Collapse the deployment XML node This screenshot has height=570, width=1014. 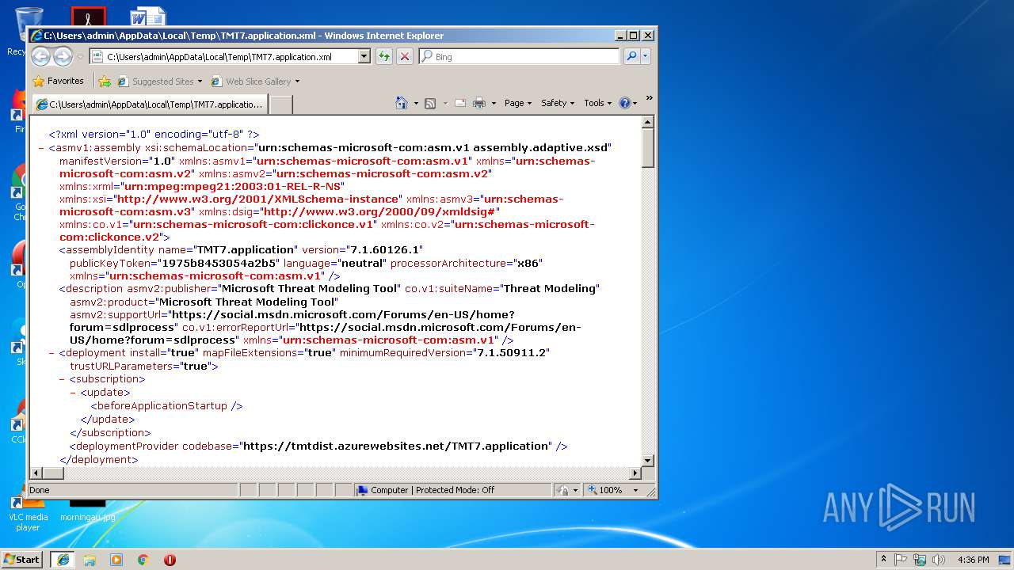point(51,353)
